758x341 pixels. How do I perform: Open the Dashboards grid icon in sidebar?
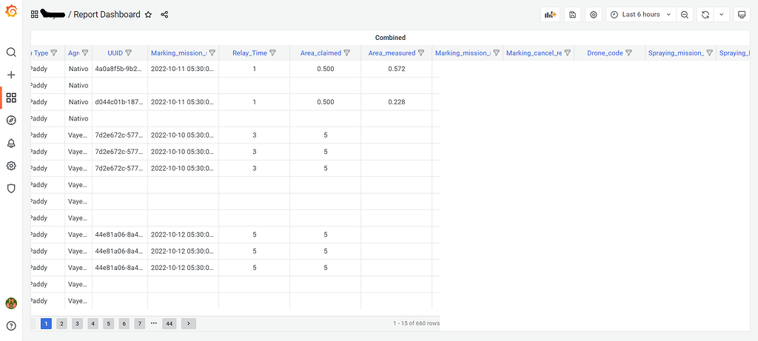(x=11, y=98)
